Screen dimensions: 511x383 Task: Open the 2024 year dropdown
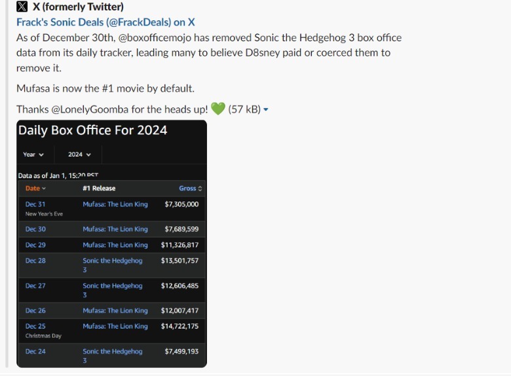point(79,155)
